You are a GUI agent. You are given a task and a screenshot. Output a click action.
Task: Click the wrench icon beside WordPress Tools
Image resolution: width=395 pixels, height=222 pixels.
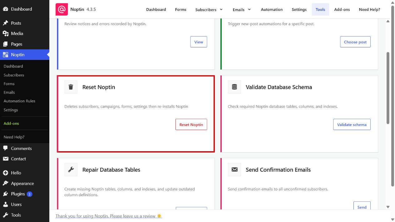pos(6,215)
